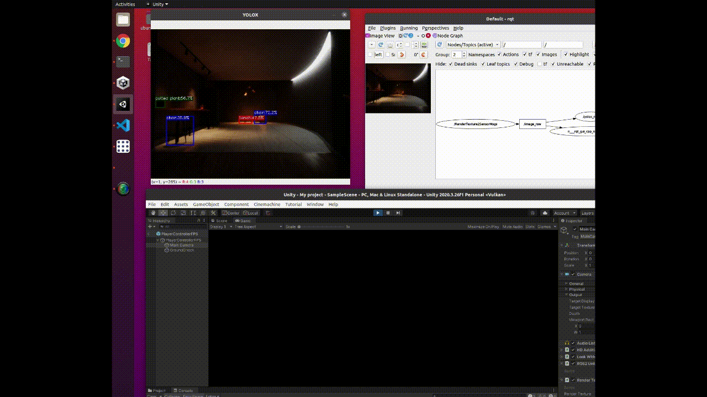
Task: Open the Perspectives menu in rqt
Action: 435,28
